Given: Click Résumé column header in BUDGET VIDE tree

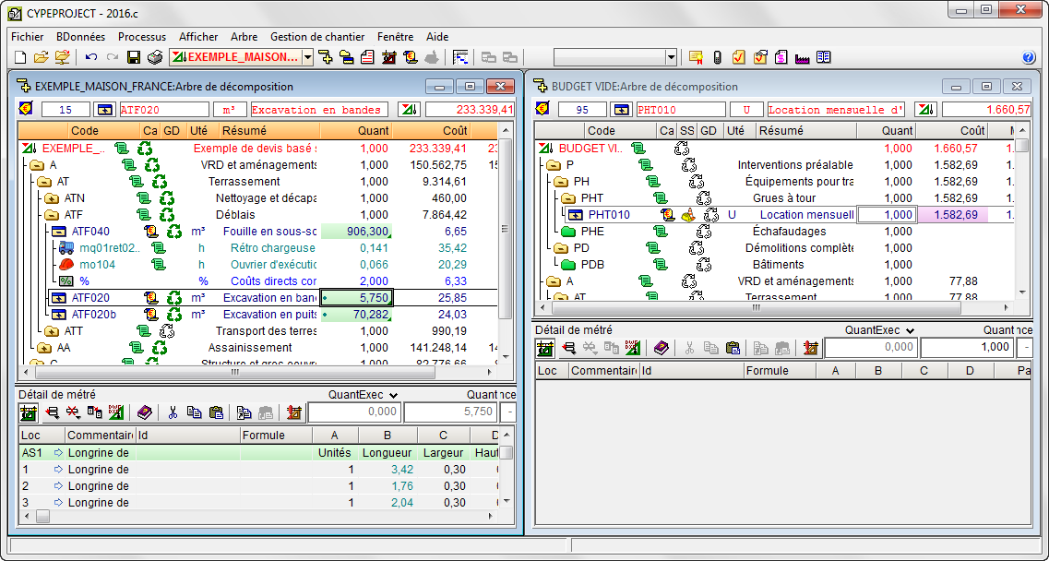Looking at the screenshot, I should pyautogui.click(x=806, y=130).
